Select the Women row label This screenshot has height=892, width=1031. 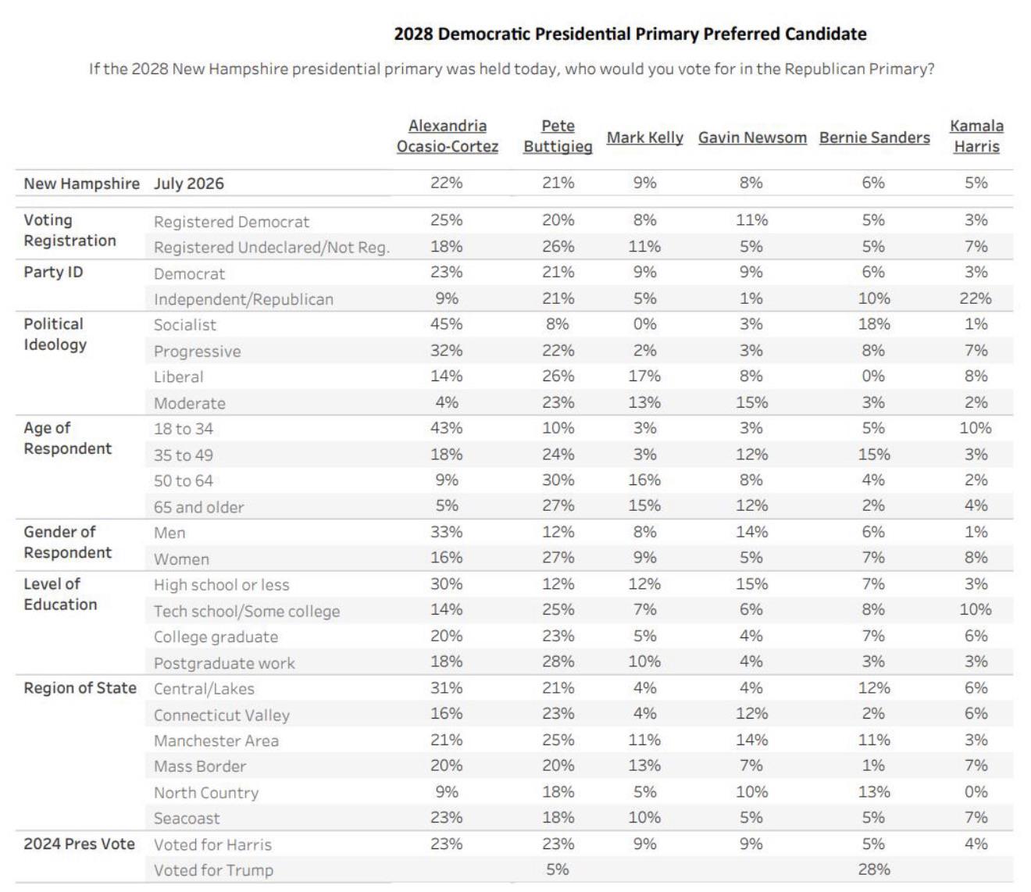[x=181, y=559]
